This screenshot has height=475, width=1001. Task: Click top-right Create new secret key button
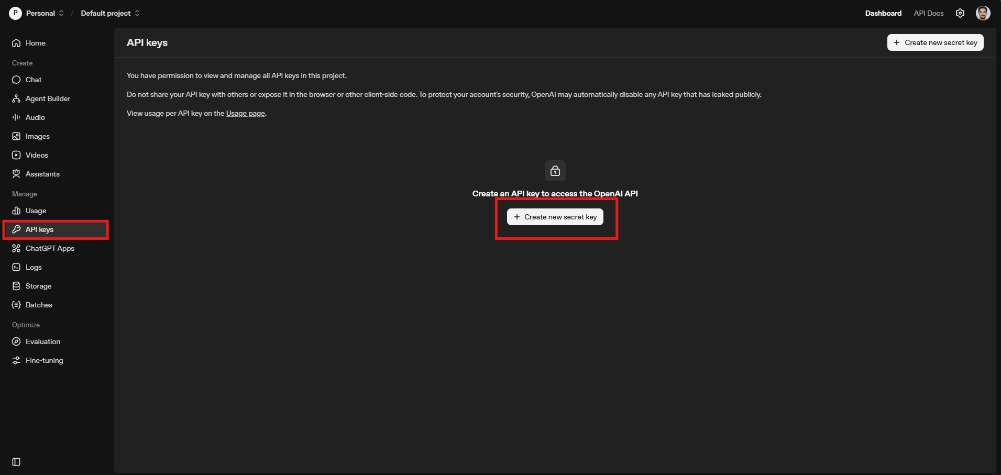point(935,42)
